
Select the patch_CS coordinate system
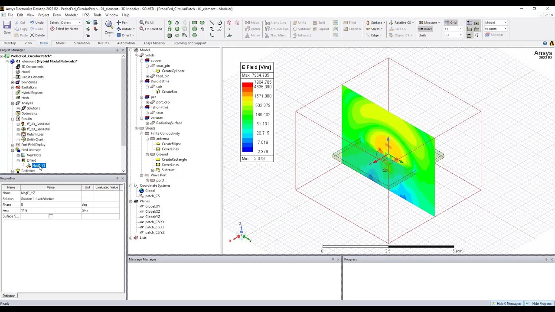pos(152,196)
